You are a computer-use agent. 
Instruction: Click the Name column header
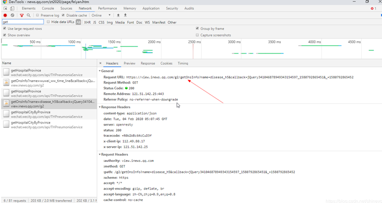point(49,63)
